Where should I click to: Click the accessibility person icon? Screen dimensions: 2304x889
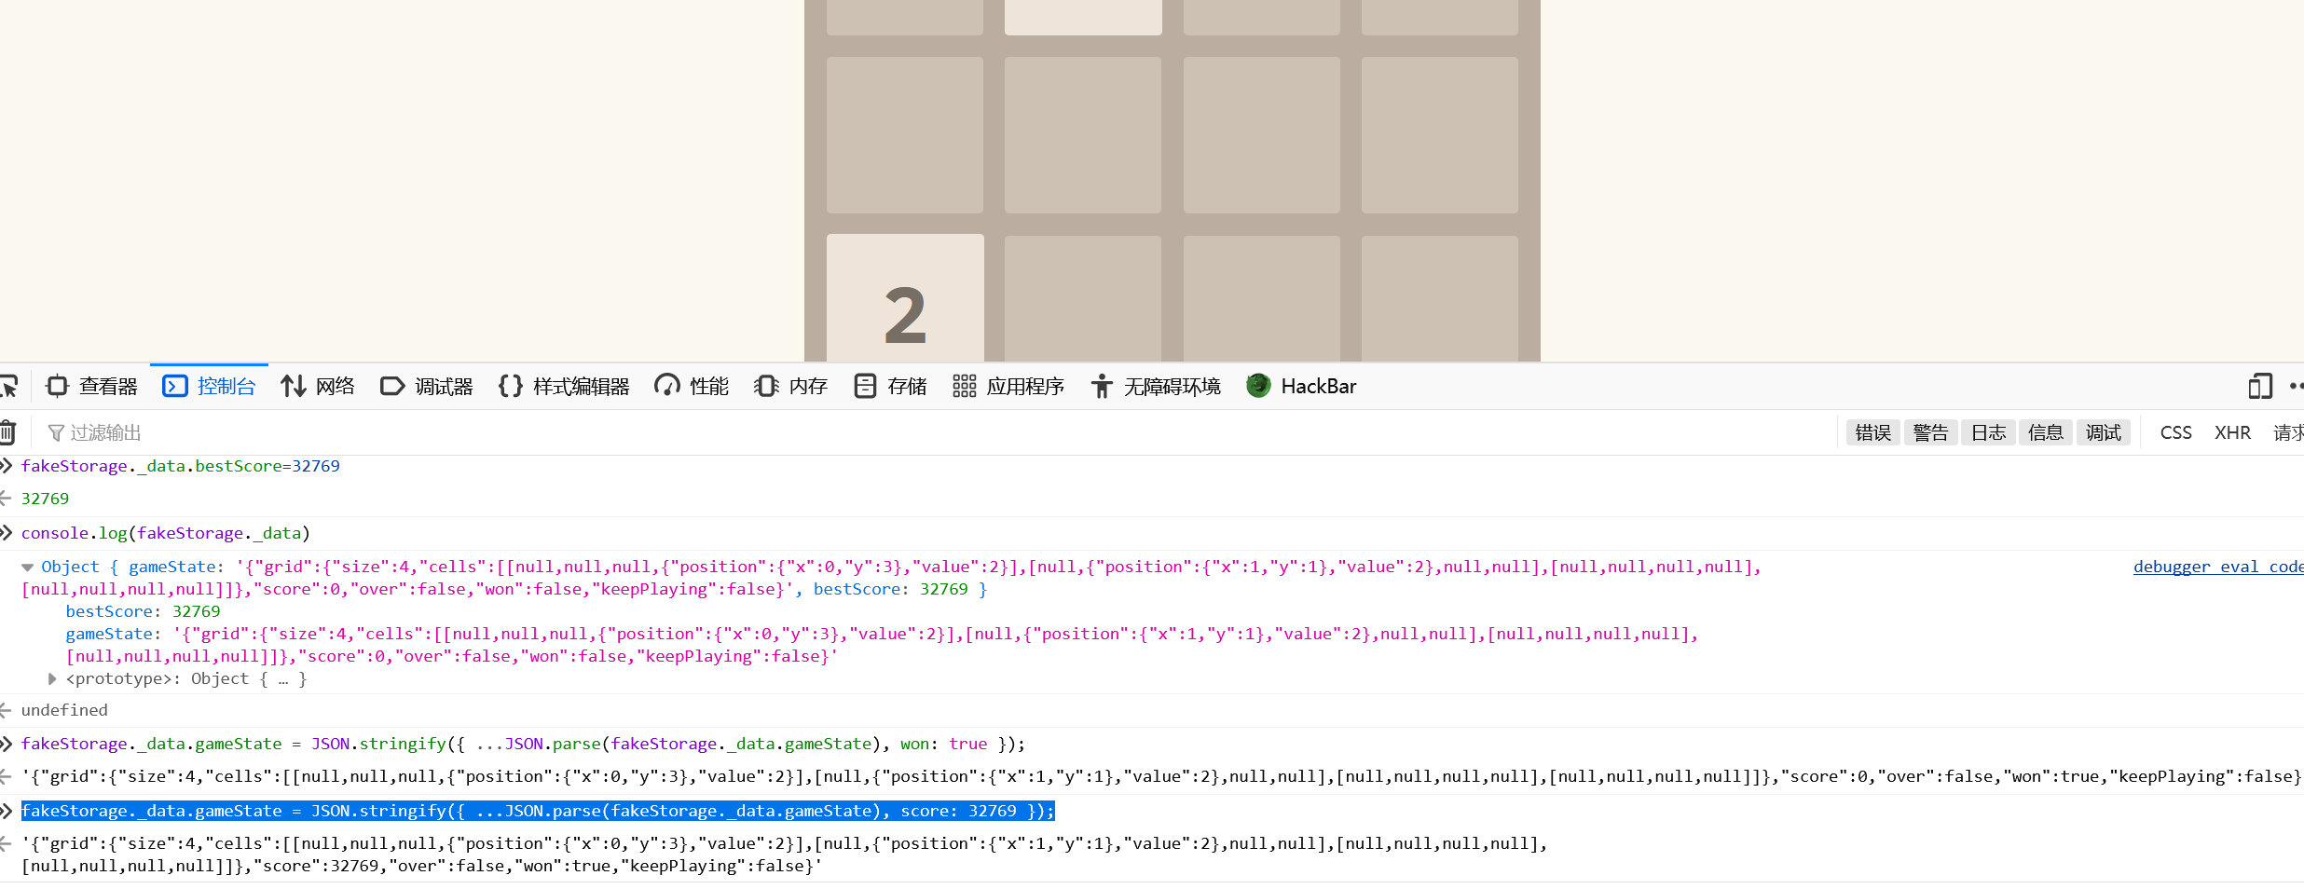[x=1102, y=386]
